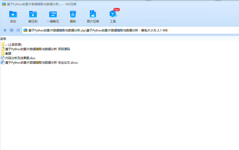
Task: Click the Word icon of 毕业论文.docx
Action: 2,62
